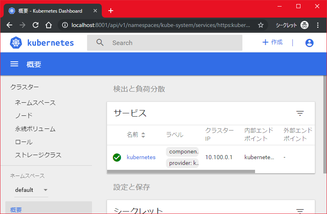Click the green status check for kubernetes service
Screen dimensions: 327x214
(117, 158)
